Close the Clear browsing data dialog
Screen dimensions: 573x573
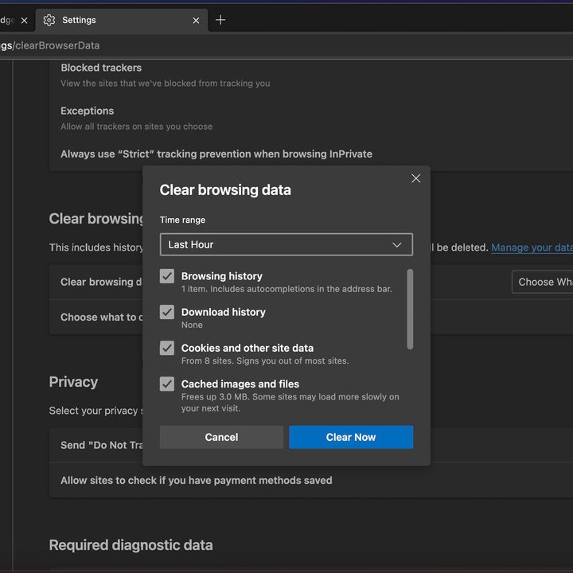tap(416, 178)
